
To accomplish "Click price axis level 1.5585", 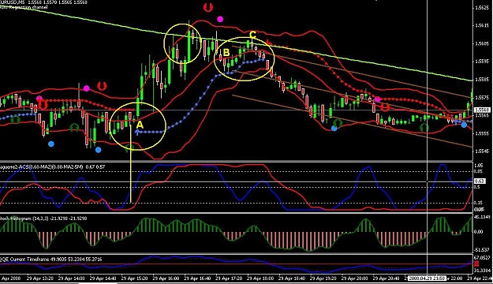I will point(483,80).
